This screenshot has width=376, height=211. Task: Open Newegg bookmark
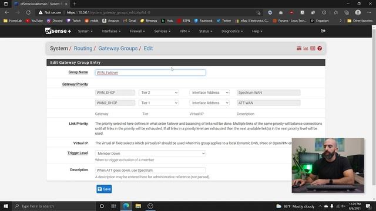149,21
